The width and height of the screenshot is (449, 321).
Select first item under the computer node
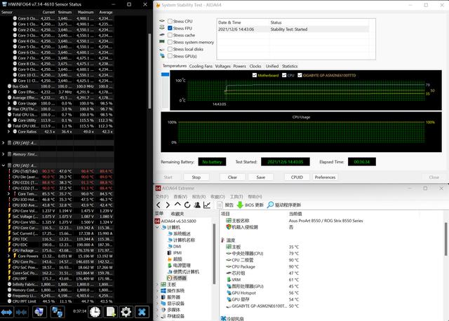click(x=179, y=233)
